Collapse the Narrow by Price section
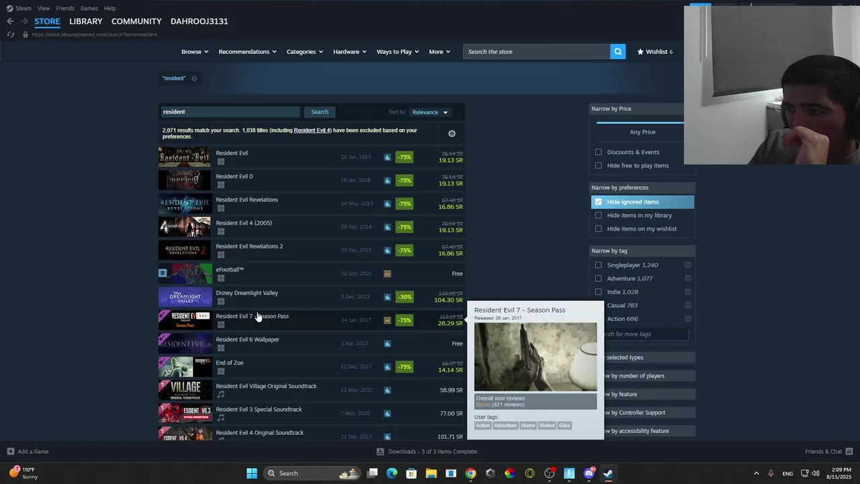The height and width of the screenshot is (484, 860). [x=637, y=109]
